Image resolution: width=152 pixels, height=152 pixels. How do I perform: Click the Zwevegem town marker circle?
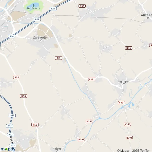(x=41, y=41)
